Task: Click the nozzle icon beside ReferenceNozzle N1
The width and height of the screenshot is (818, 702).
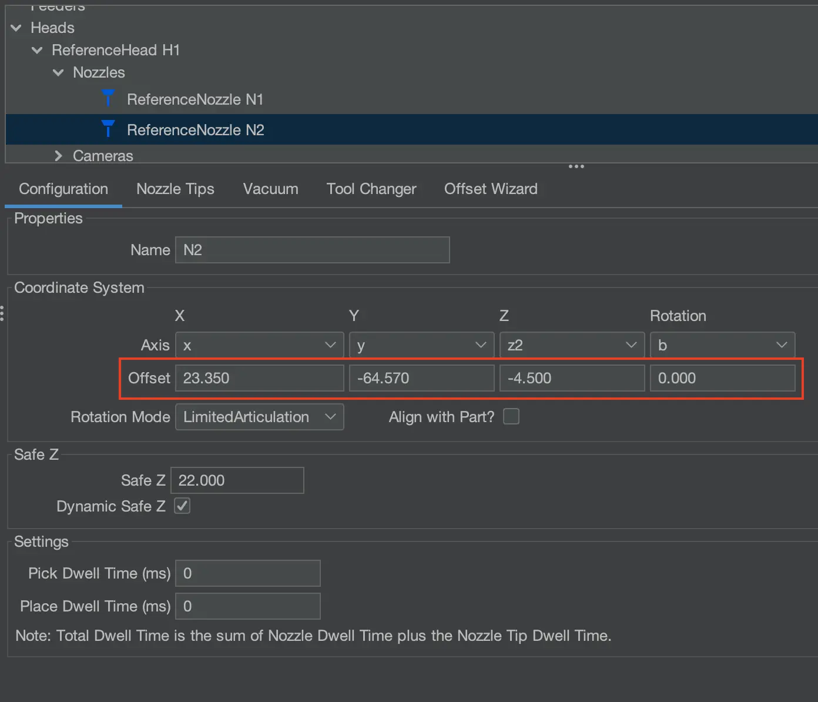Action: tap(108, 99)
